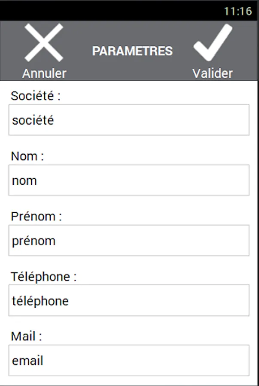
Task: Click the PARAMETRES header title
Action: click(132, 51)
